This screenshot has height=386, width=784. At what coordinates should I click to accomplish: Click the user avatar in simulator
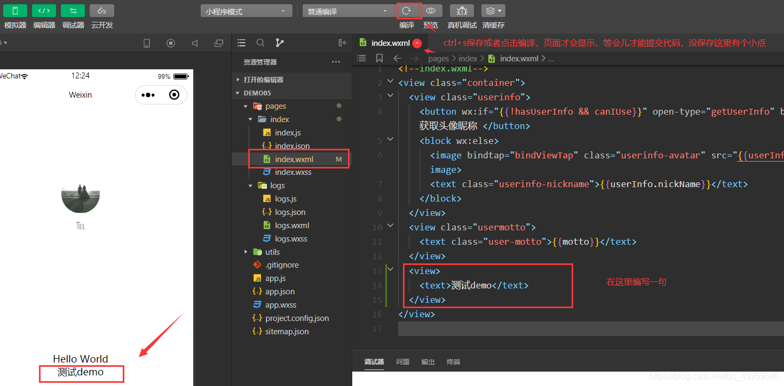81,194
